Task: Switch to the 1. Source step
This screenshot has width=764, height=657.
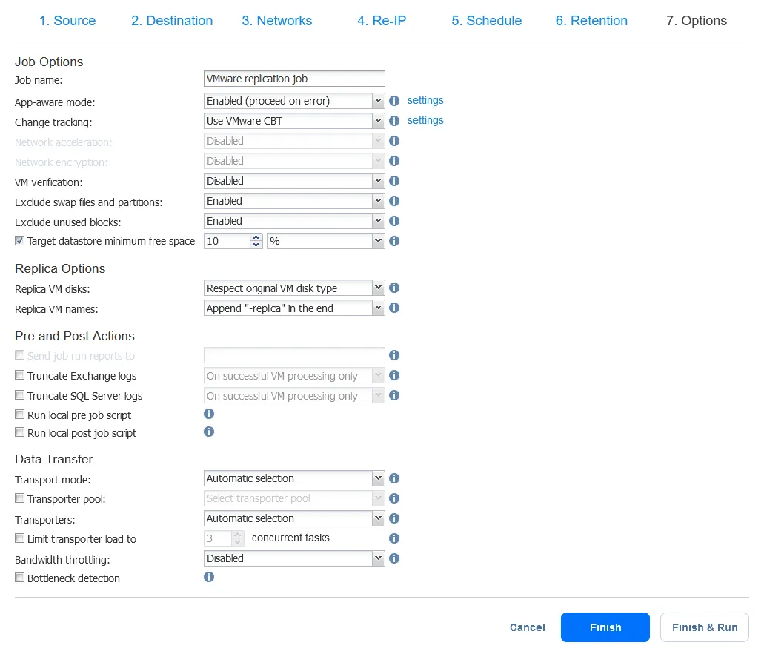Action: click(67, 21)
